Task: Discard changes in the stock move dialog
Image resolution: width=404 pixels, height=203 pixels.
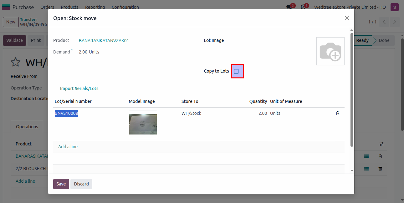Action: (x=81, y=184)
